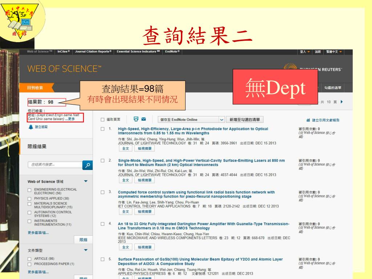Click create alert link

[41, 127]
